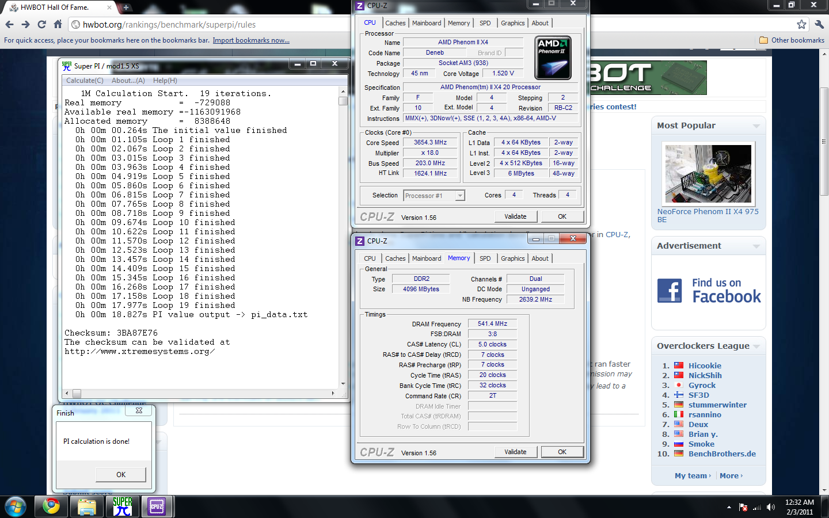The height and width of the screenshot is (518, 829).
Task: Click OK in the Finish dialog
Action: point(121,475)
